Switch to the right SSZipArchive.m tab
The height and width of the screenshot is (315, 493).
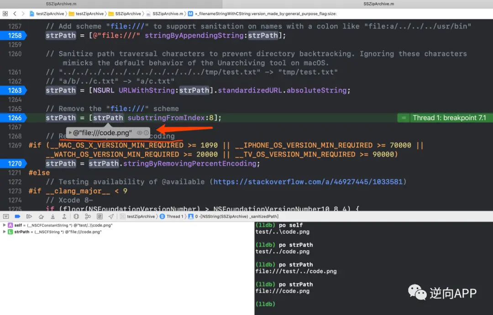[x=378, y=4]
